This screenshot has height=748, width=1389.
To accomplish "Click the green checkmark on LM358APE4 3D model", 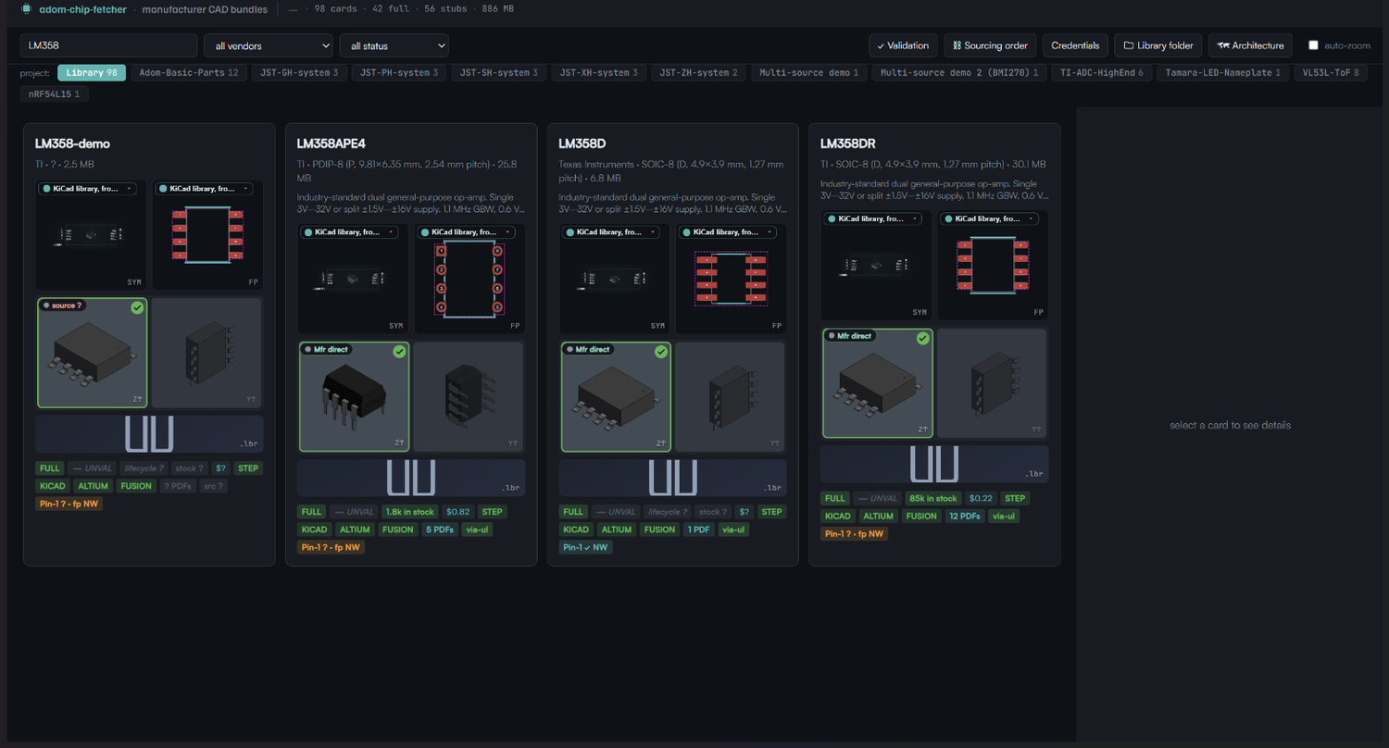I will click(399, 352).
